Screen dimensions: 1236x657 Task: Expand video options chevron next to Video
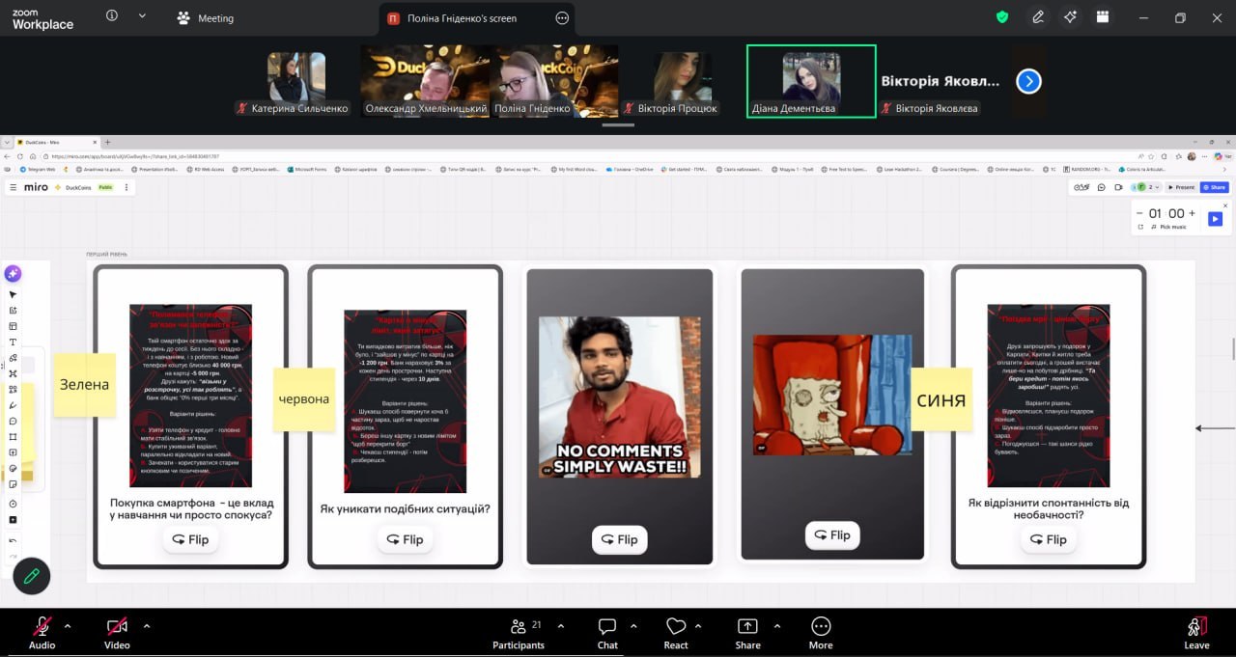coord(147,625)
